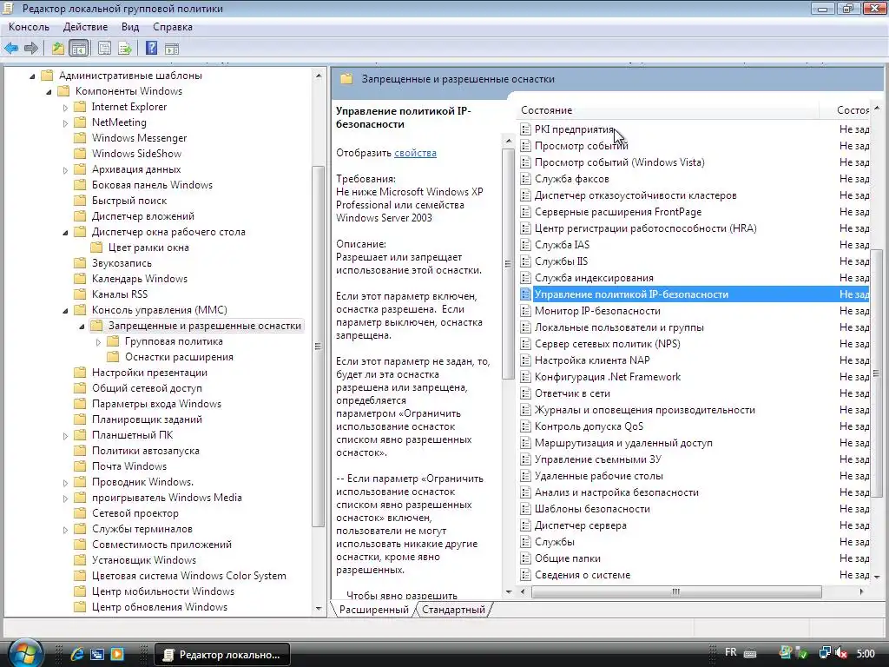Screen dimensions: 889x667
Task: Click the Windows Start orb
Action: 25,653
